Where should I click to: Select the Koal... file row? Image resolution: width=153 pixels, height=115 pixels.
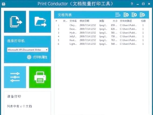tap(101, 40)
